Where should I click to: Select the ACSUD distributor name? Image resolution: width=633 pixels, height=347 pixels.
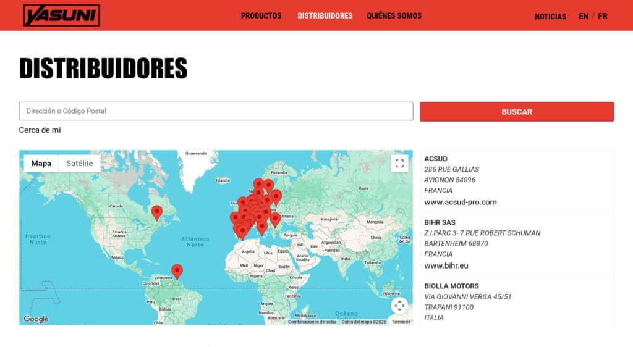pos(436,159)
